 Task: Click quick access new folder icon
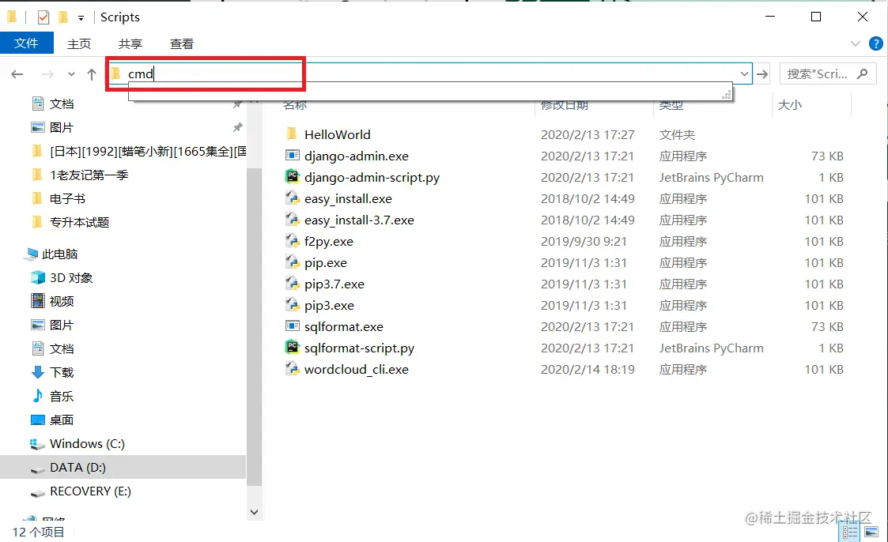click(63, 17)
